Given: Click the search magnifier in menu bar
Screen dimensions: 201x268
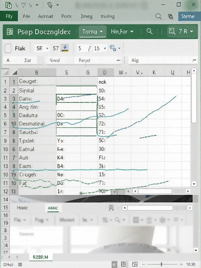Looking at the screenshot, I should 159,17.
